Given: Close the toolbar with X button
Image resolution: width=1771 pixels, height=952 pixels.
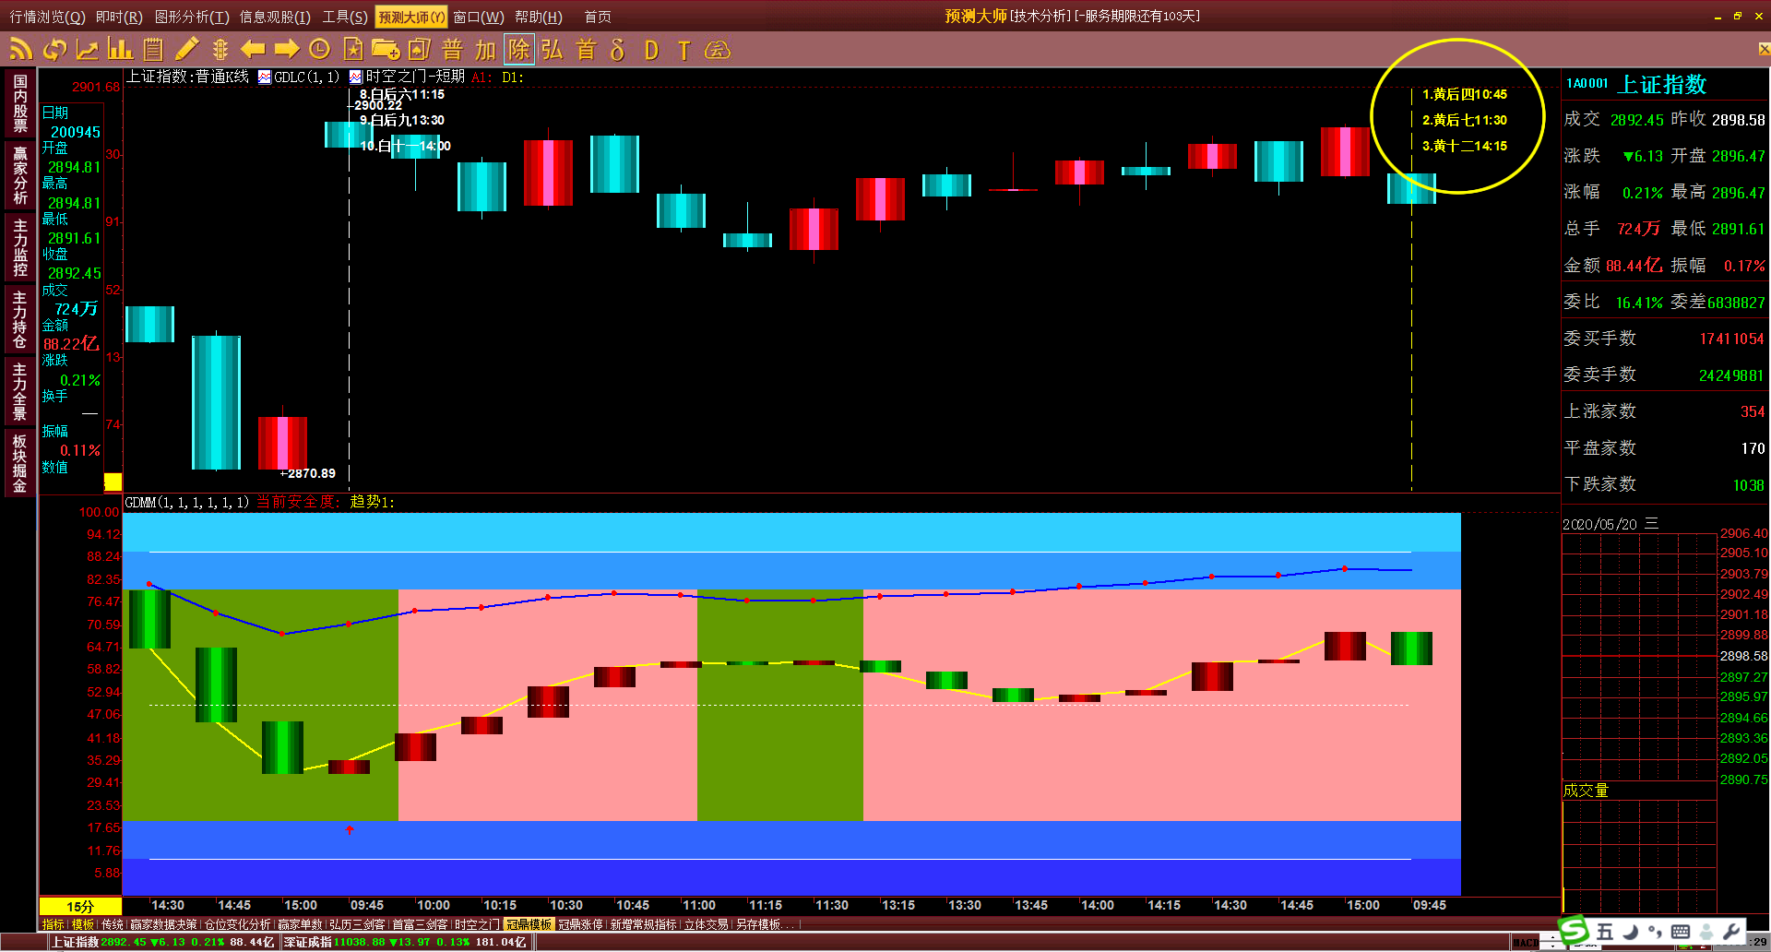Looking at the screenshot, I should (1764, 49).
